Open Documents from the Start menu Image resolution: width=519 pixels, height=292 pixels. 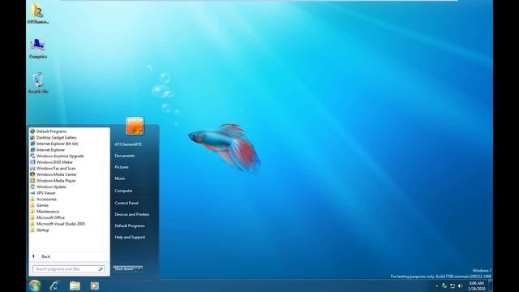(x=124, y=156)
